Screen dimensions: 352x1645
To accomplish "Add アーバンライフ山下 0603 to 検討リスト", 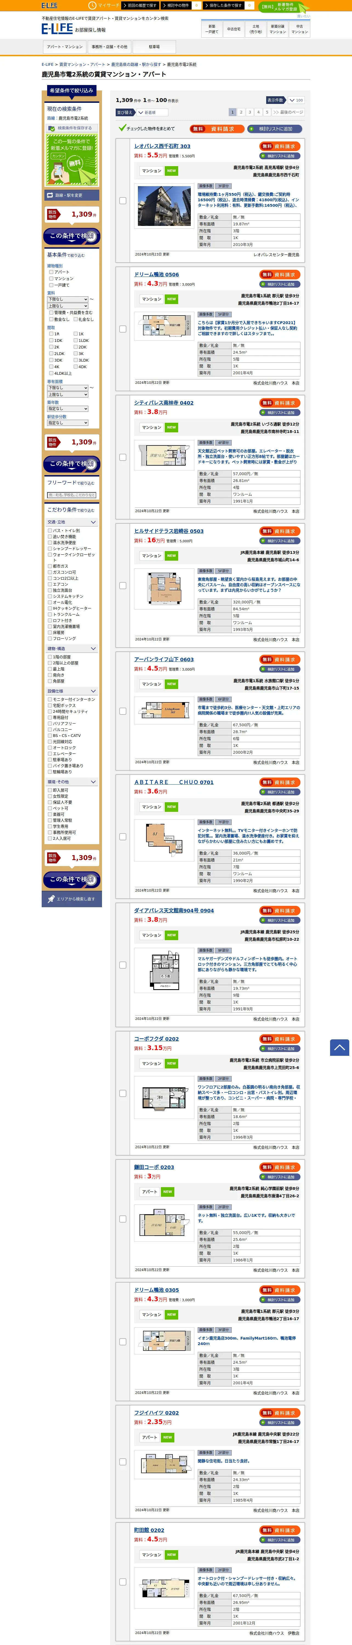I will (280, 669).
